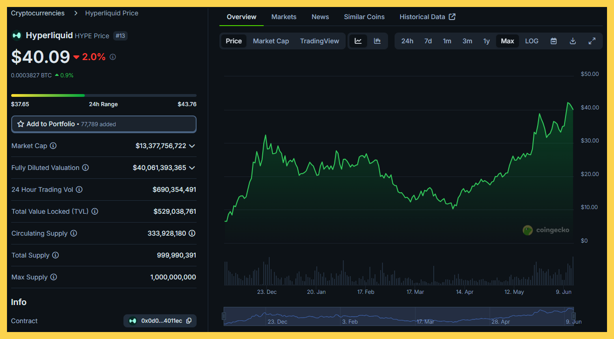Image resolution: width=614 pixels, height=339 pixels.
Task: Click info icon beside Total Value Locked
Action: pyautogui.click(x=95, y=211)
